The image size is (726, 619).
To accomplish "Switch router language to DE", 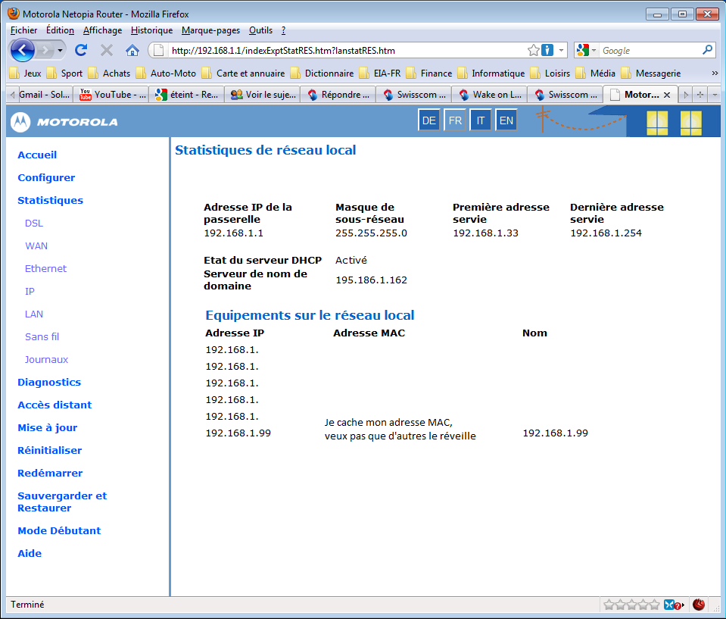I will click(428, 120).
